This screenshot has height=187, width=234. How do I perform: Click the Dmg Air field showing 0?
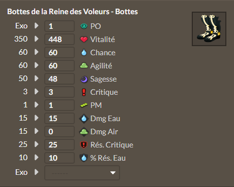point(60,132)
